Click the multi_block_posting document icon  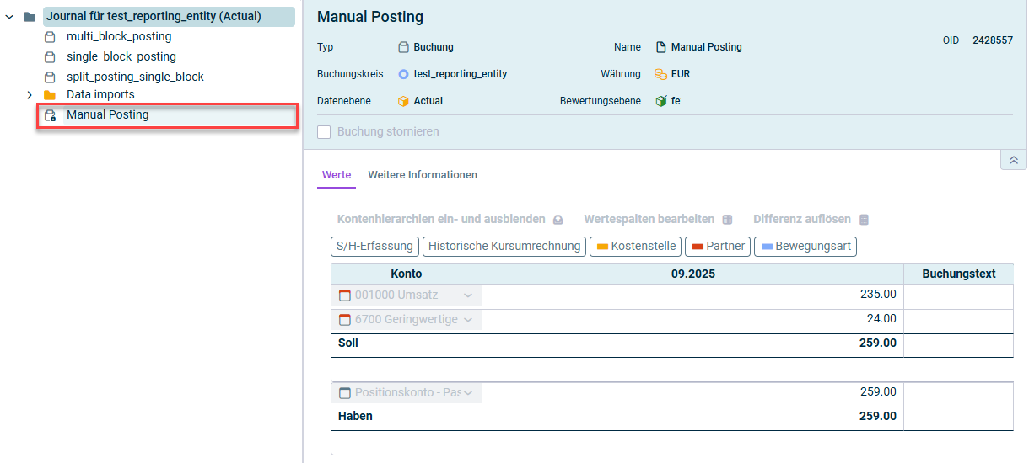50,37
